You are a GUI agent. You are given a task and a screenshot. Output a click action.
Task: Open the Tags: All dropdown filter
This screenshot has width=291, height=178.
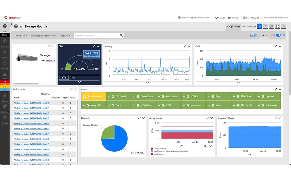[x=64, y=36]
